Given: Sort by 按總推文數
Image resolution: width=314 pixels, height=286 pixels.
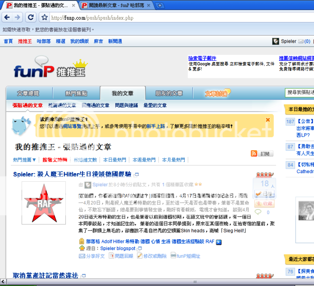Looking at the screenshot, I should point(85,160).
